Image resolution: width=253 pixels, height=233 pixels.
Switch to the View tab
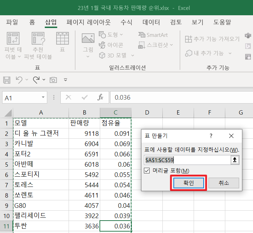click(x=197, y=22)
